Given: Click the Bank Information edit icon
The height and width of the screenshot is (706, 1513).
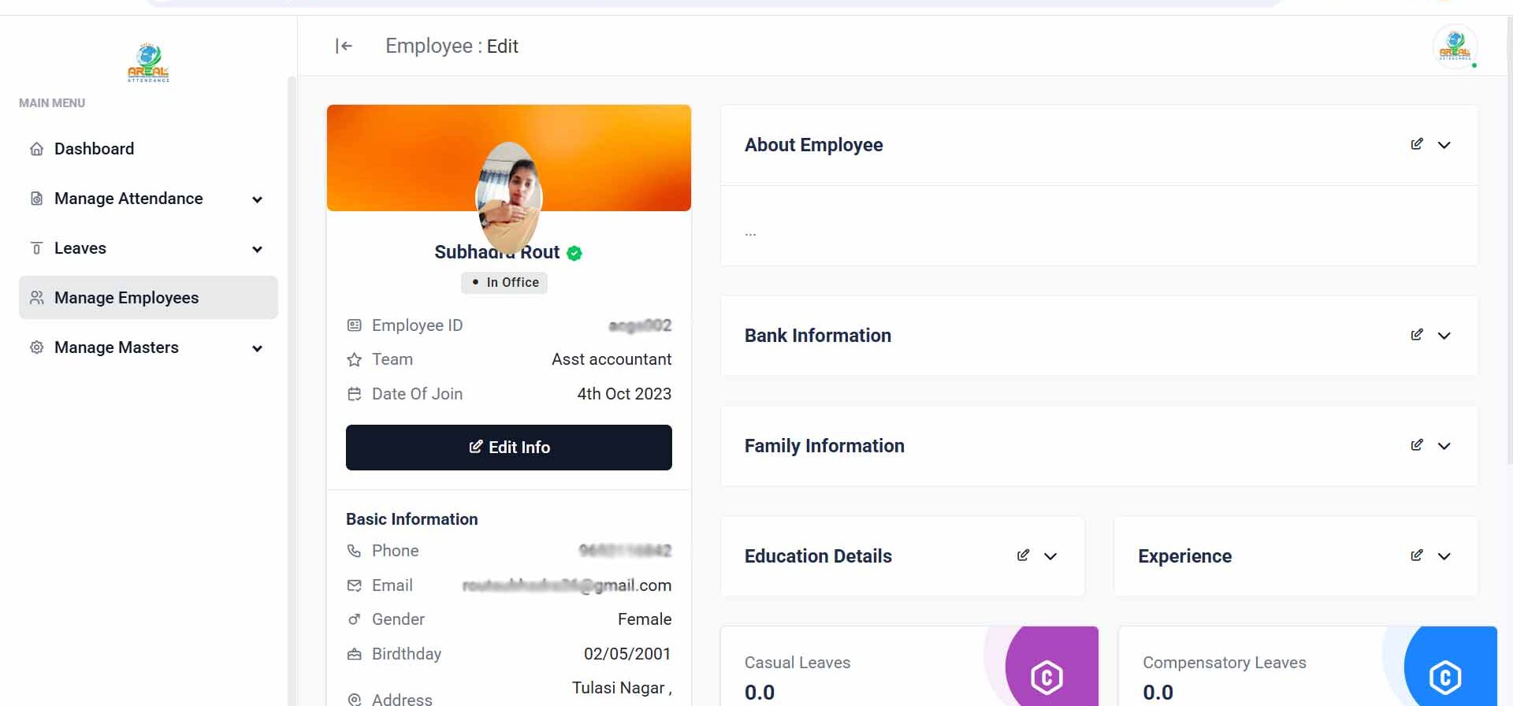Looking at the screenshot, I should click(1416, 335).
